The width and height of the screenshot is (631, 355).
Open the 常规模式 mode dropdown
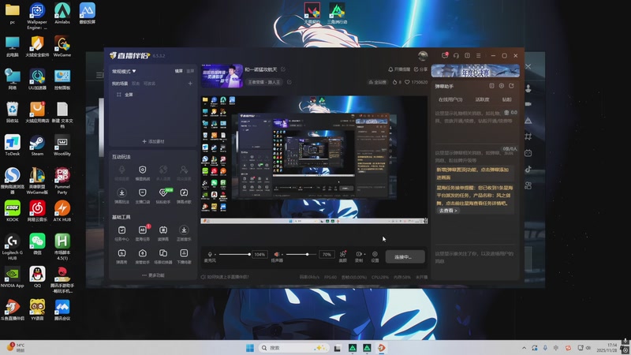pos(124,71)
